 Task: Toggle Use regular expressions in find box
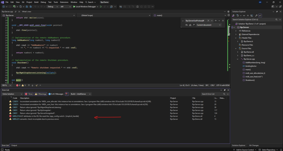click(194, 25)
